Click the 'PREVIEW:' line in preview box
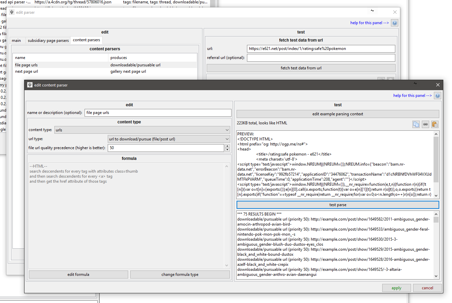452x303 pixels. coord(246,134)
